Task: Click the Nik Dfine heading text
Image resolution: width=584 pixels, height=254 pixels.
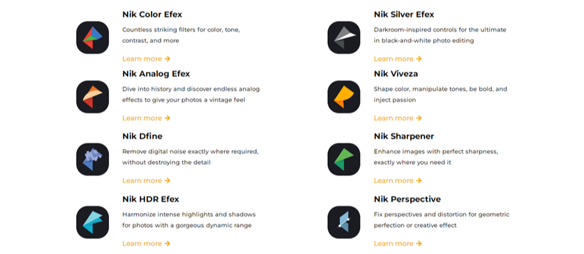Action: click(142, 136)
